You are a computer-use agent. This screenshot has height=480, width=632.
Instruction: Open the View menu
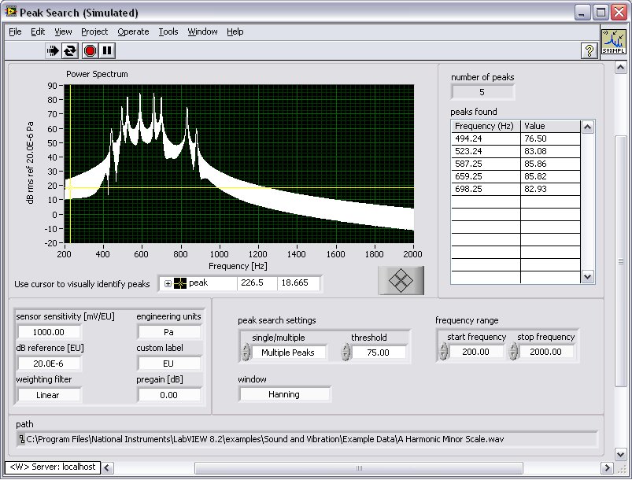click(63, 31)
